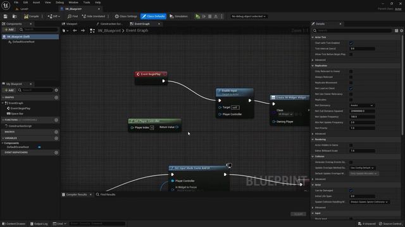Toggle Replicates checkbox
405x227 pixels.
tap(351, 100)
